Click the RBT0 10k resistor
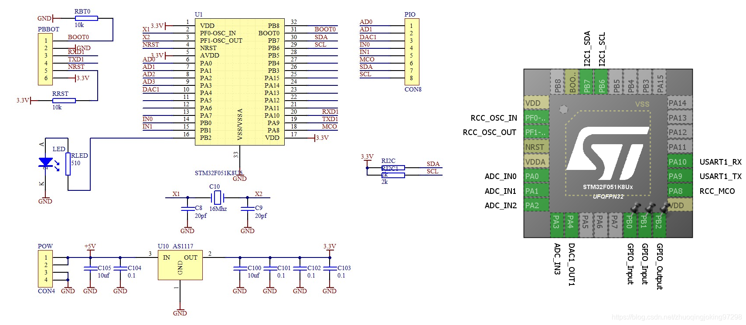The height and width of the screenshot is (325, 746). 86,18
